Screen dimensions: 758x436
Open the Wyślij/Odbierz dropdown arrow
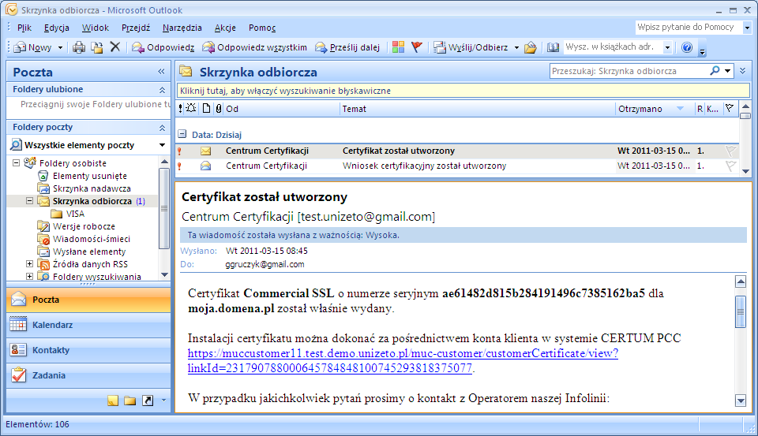pos(516,47)
